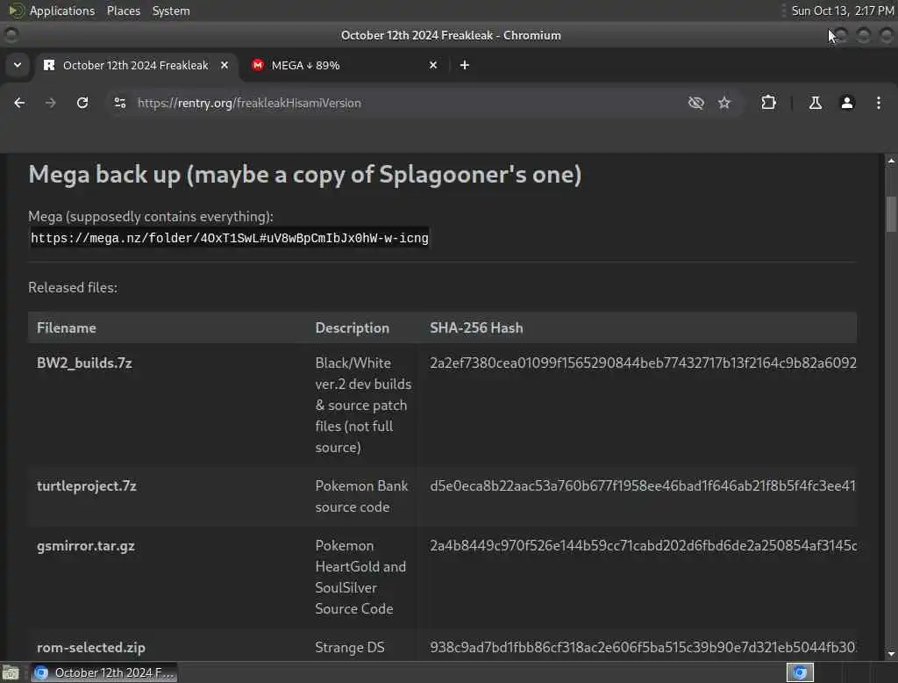Open the profile avatar menu
898x683 pixels.
point(847,103)
